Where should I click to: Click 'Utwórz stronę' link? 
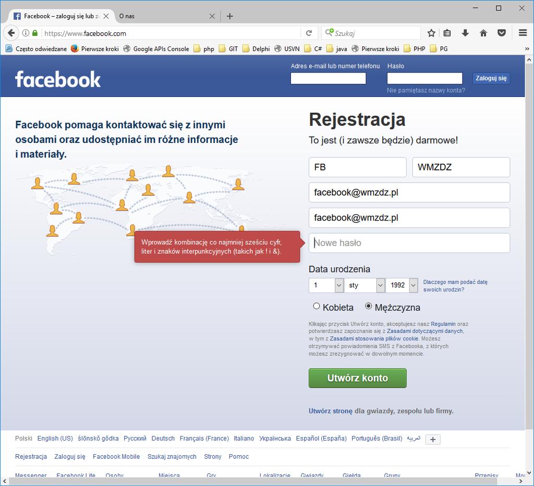[x=330, y=411]
